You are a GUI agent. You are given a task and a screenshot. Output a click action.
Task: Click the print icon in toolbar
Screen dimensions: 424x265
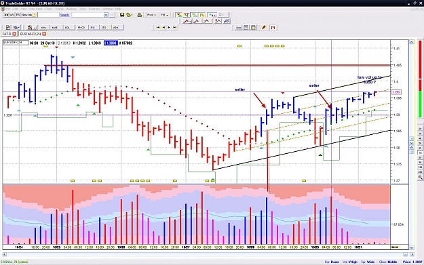tap(140, 15)
